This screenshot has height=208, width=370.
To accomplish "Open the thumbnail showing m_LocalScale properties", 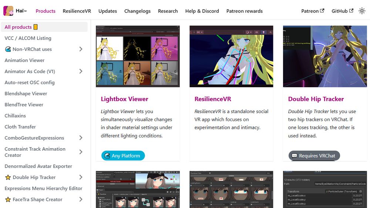I will click(x=325, y=190).
